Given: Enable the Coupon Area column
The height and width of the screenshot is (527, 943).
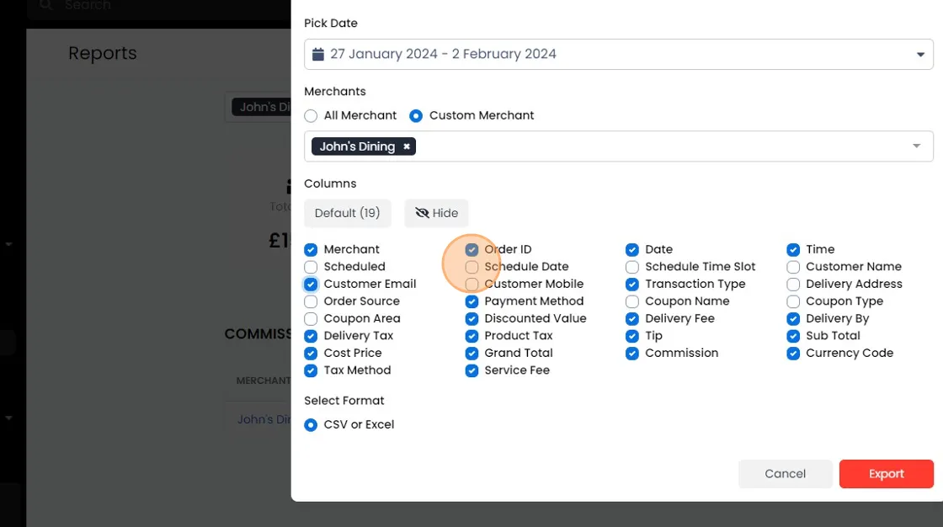Looking at the screenshot, I should [x=311, y=319].
